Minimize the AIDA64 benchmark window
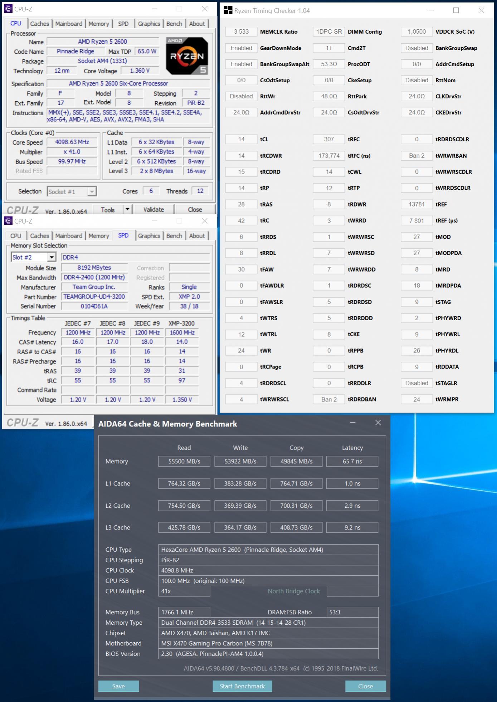This screenshot has width=497, height=702. 352,423
